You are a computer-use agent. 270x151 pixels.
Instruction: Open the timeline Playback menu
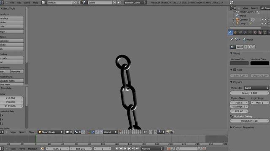pyautogui.click(x=32, y=149)
